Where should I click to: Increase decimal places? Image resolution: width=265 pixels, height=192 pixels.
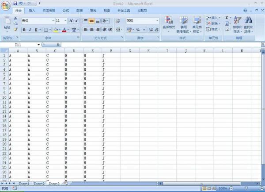point(151,30)
